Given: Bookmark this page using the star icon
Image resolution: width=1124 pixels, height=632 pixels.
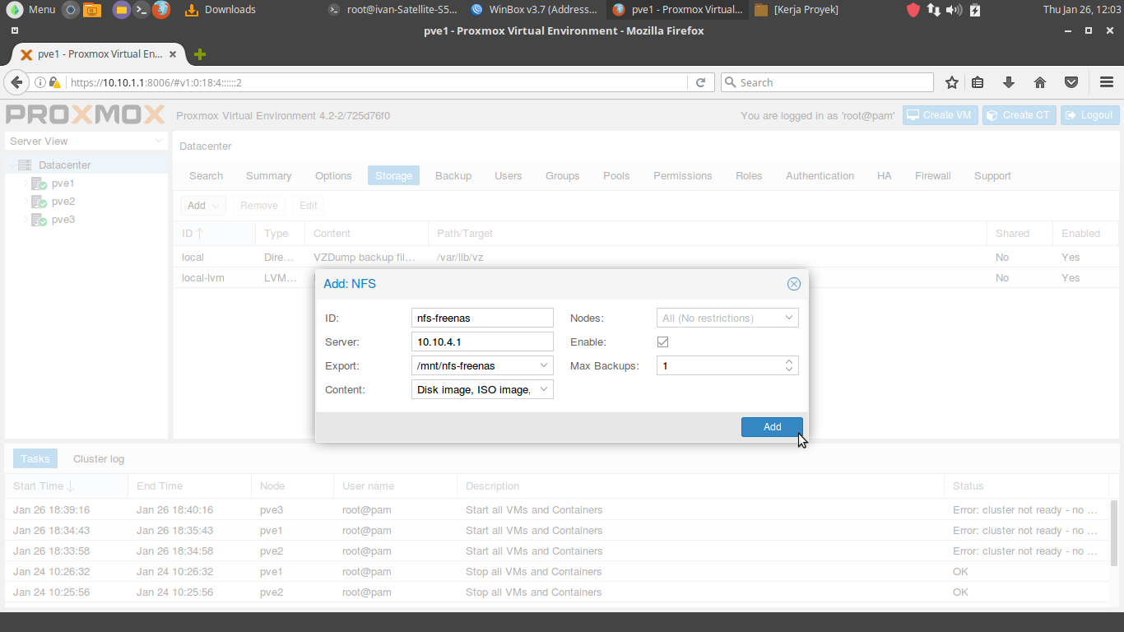Looking at the screenshot, I should coord(952,82).
